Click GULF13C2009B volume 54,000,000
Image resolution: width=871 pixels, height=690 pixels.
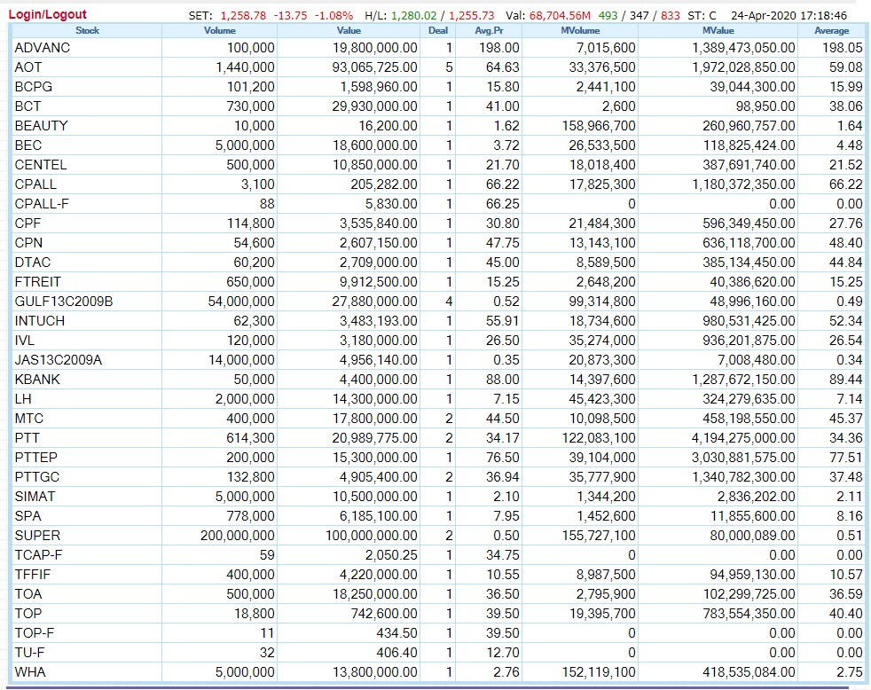coord(241,302)
